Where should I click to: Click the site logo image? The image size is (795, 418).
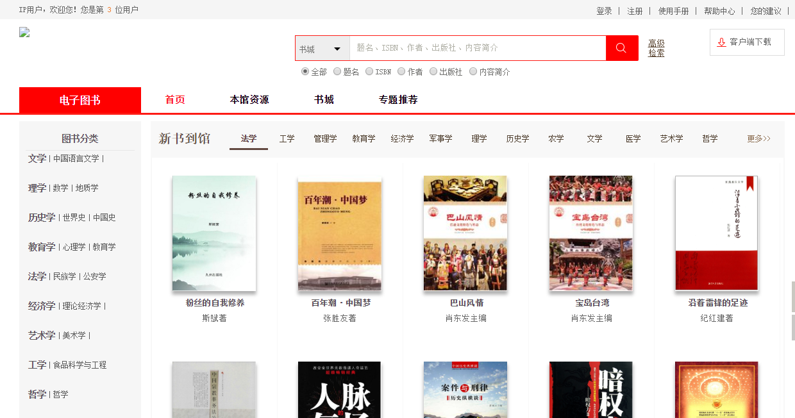pyautogui.click(x=24, y=33)
